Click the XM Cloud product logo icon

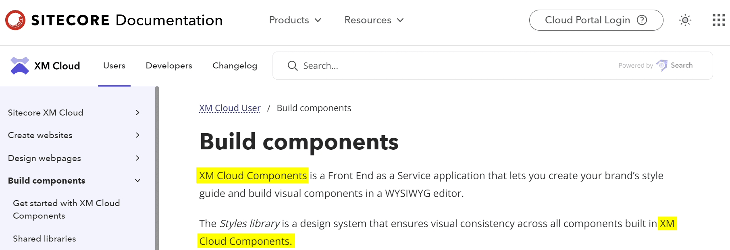[19, 66]
